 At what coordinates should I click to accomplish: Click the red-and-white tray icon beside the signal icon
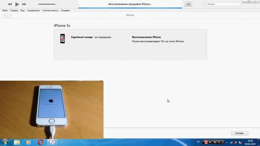[236, 142]
